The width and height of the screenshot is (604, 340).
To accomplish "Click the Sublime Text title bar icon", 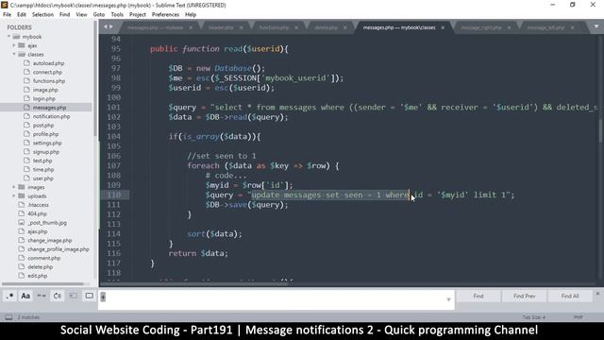I will pos(4,5).
